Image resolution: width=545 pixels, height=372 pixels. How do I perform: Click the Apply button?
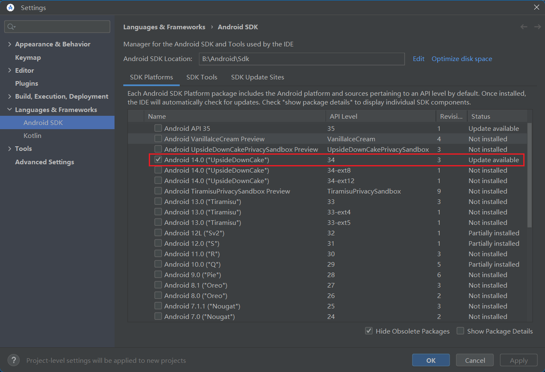click(x=519, y=360)
